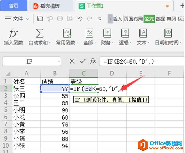Click the Undo arrow icon
The height and width of the screenshot is (153, 185).
(80, 19)
